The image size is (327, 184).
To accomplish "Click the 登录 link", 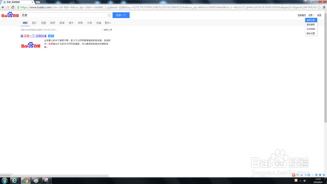I will click(319, 15).
